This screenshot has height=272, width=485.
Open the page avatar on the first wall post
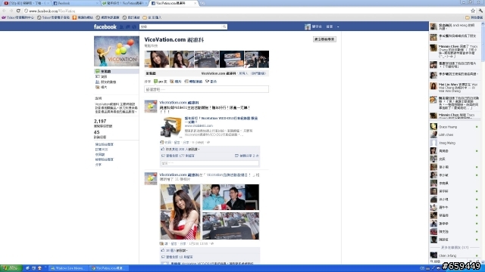151,107
